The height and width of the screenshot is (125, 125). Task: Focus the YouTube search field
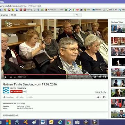(36, 15)
